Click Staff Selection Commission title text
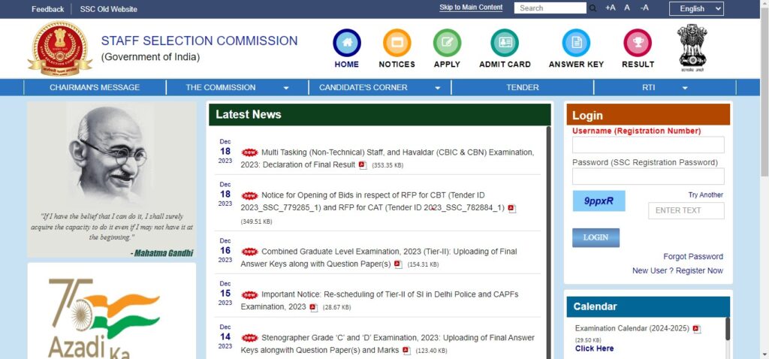Viewport: 769px width, 359px height. tap(199, 41)
